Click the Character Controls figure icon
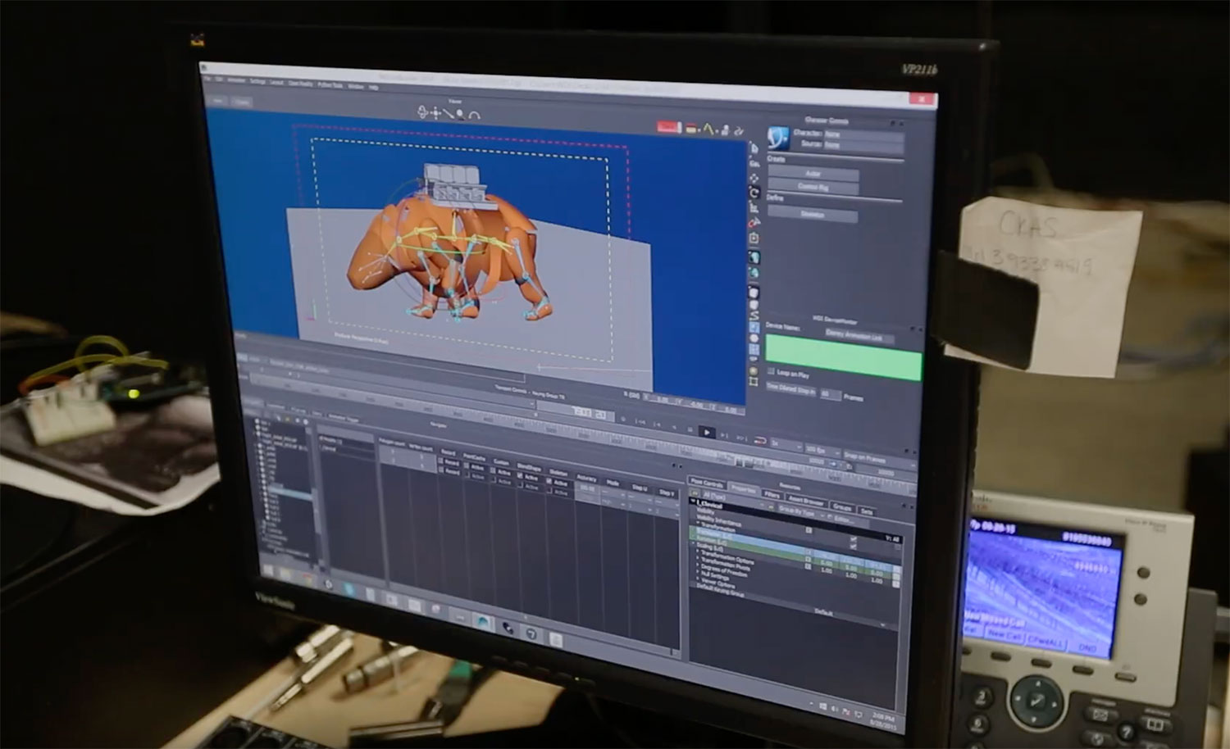Viewport: 1230px width, 749px height. [777, 137]
